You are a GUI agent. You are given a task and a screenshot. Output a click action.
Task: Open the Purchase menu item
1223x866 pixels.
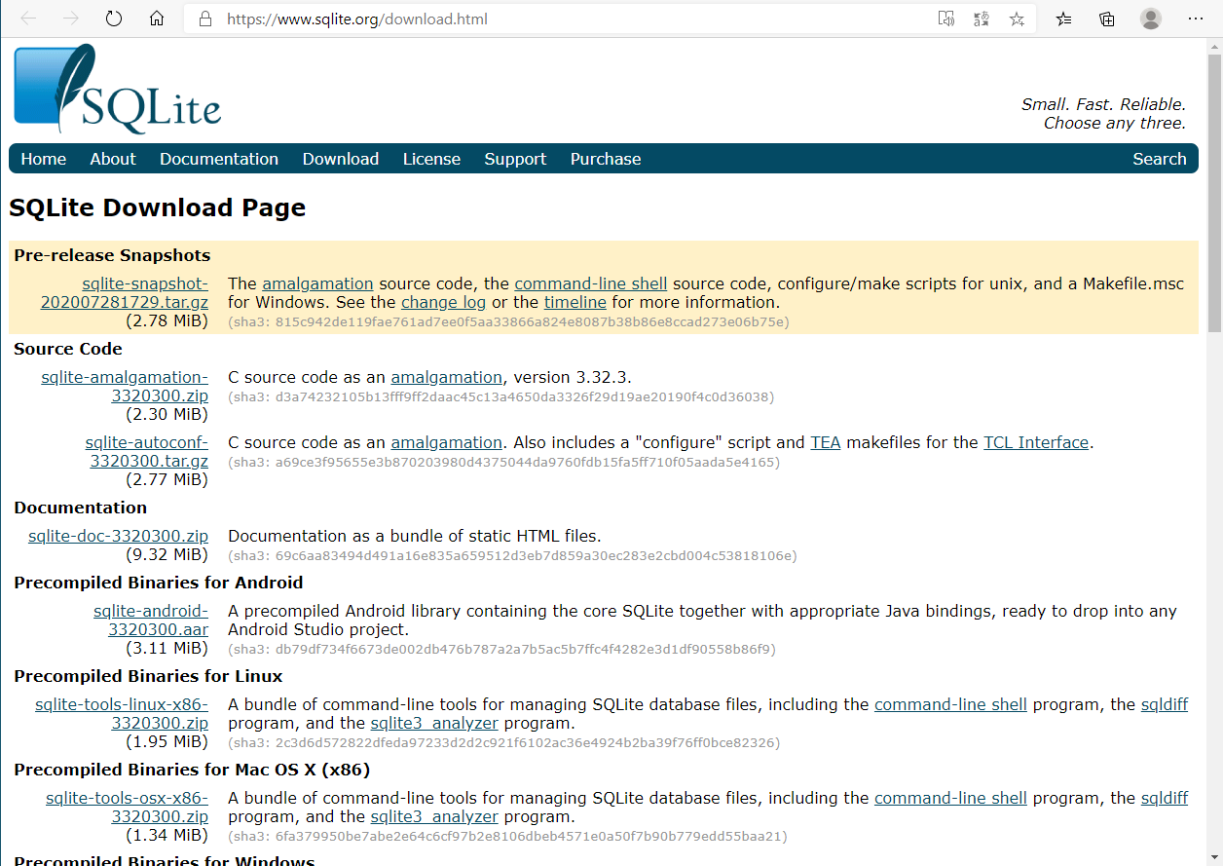pos(606,159)
